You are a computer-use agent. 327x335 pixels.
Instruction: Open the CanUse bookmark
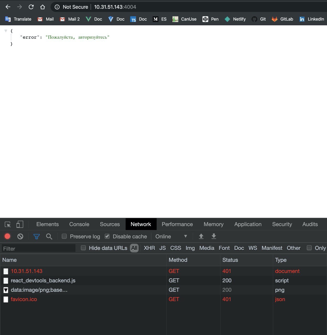pyautogui.click(x=184, y=19)
